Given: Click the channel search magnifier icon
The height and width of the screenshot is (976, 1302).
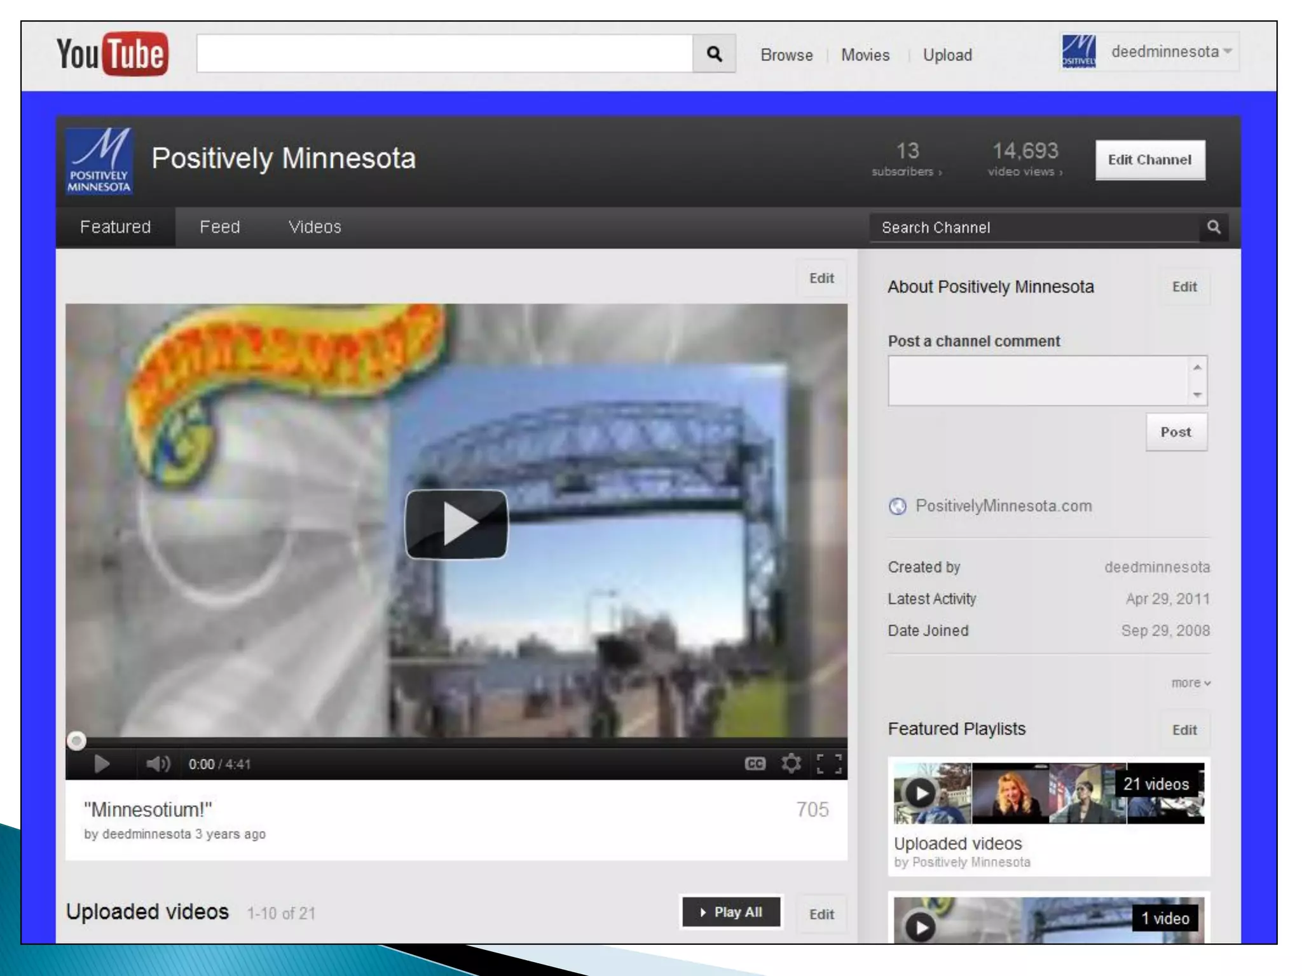Looking at the screenshot, I should coord(1214,227).
